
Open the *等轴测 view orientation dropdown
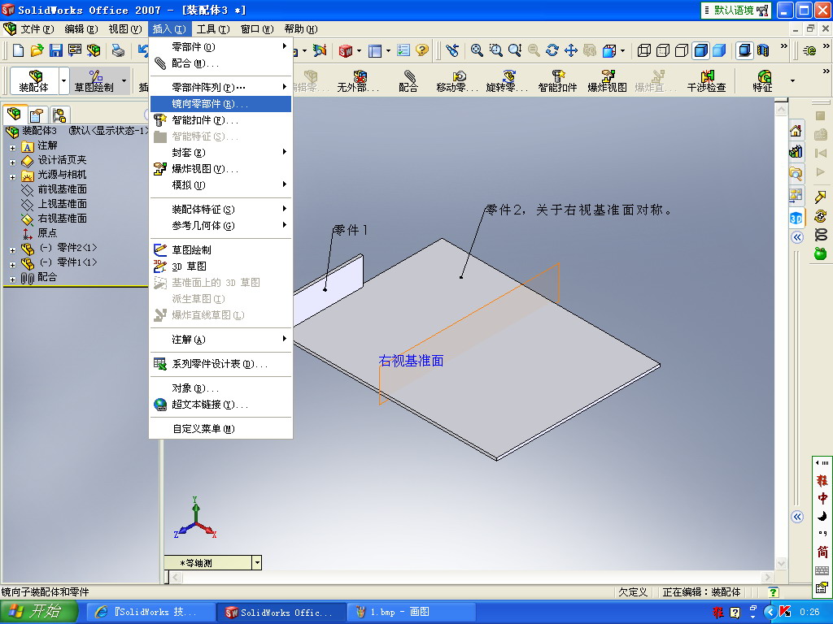[257, 562]
